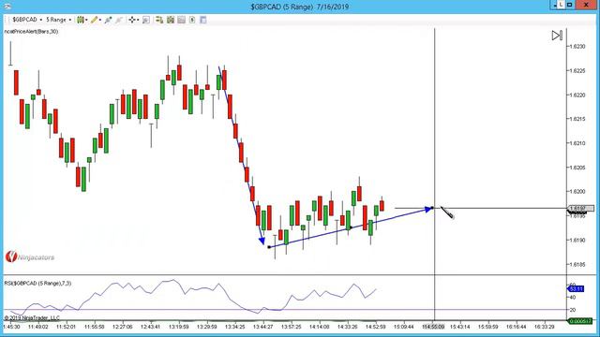Click the 1.6205 price axis label
The image size is (600, 337).
(x=577, y=168)
